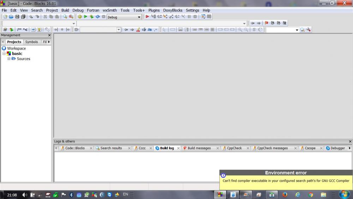Switch to the Cscope tab

(310, 148)
